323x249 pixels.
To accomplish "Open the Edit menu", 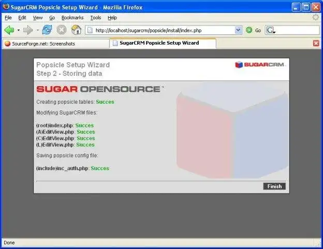I will coord(22,18).
